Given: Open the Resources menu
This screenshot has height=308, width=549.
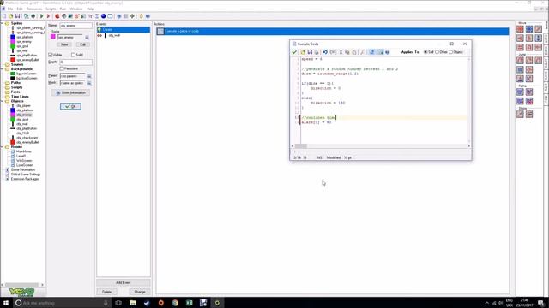Looking at the screenshot, I should click(34, 9).
